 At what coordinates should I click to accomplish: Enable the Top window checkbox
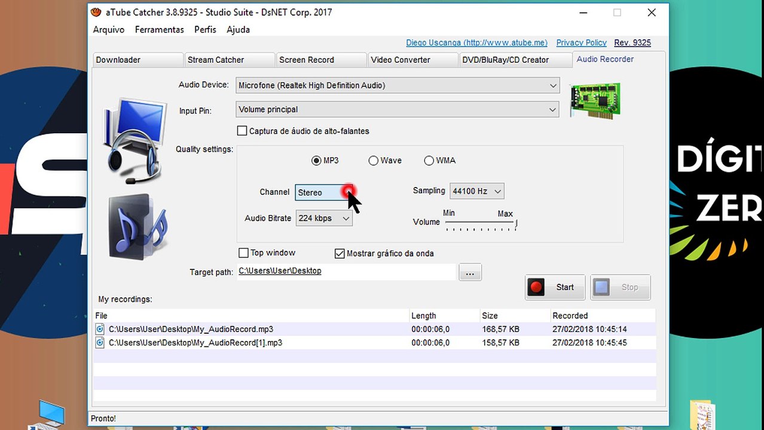click(243, 253)
